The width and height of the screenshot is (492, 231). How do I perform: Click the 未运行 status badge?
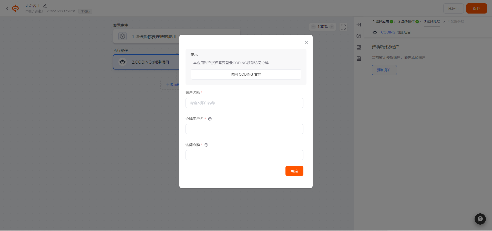pos(85,11)
